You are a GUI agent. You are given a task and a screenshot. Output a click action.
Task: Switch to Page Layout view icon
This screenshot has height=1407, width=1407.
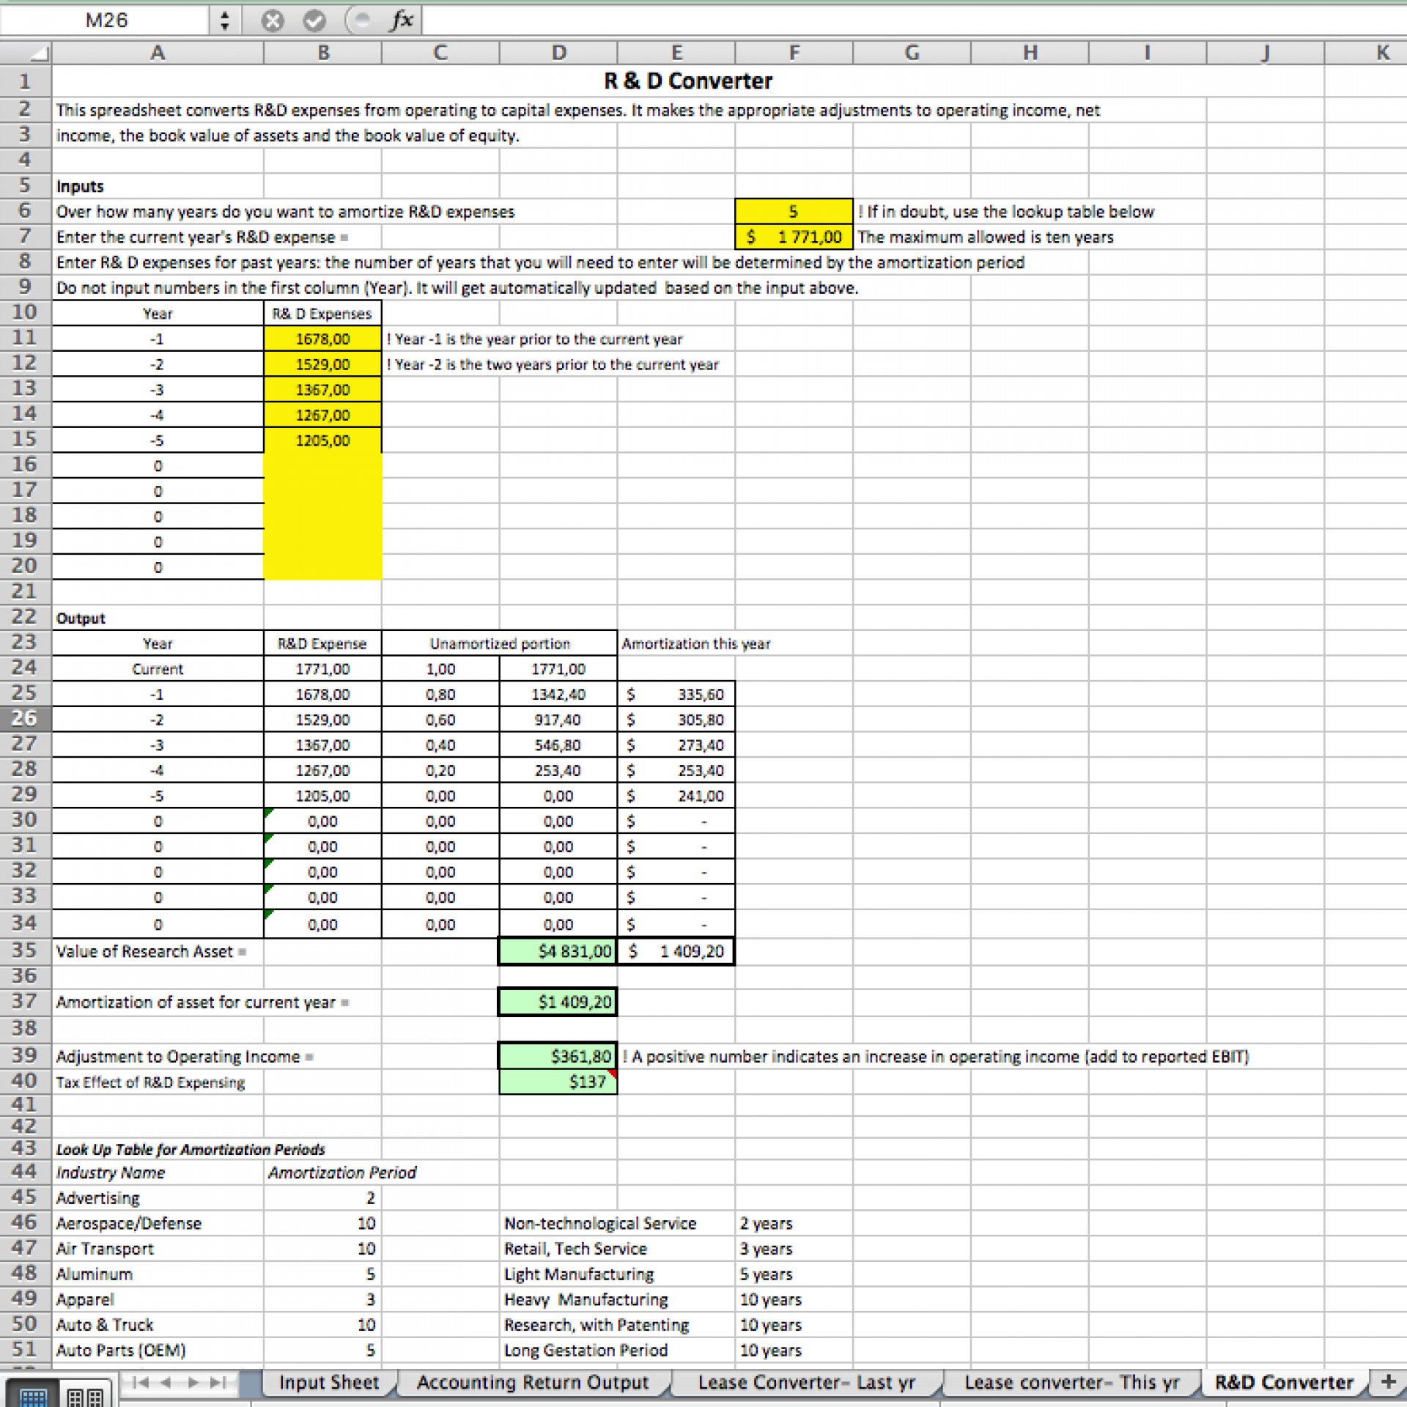click(x=85, y=1396)
